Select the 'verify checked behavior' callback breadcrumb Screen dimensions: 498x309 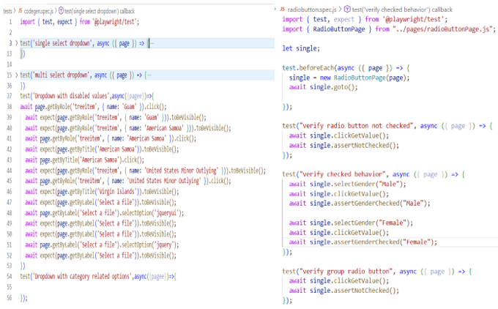pos(401,9)
